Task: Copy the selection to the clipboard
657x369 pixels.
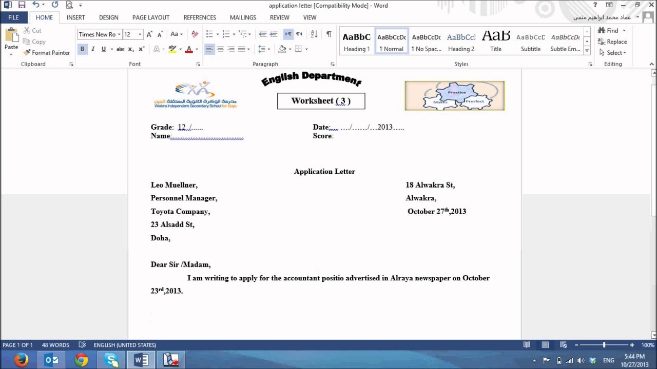Action: tap(34, 42)
